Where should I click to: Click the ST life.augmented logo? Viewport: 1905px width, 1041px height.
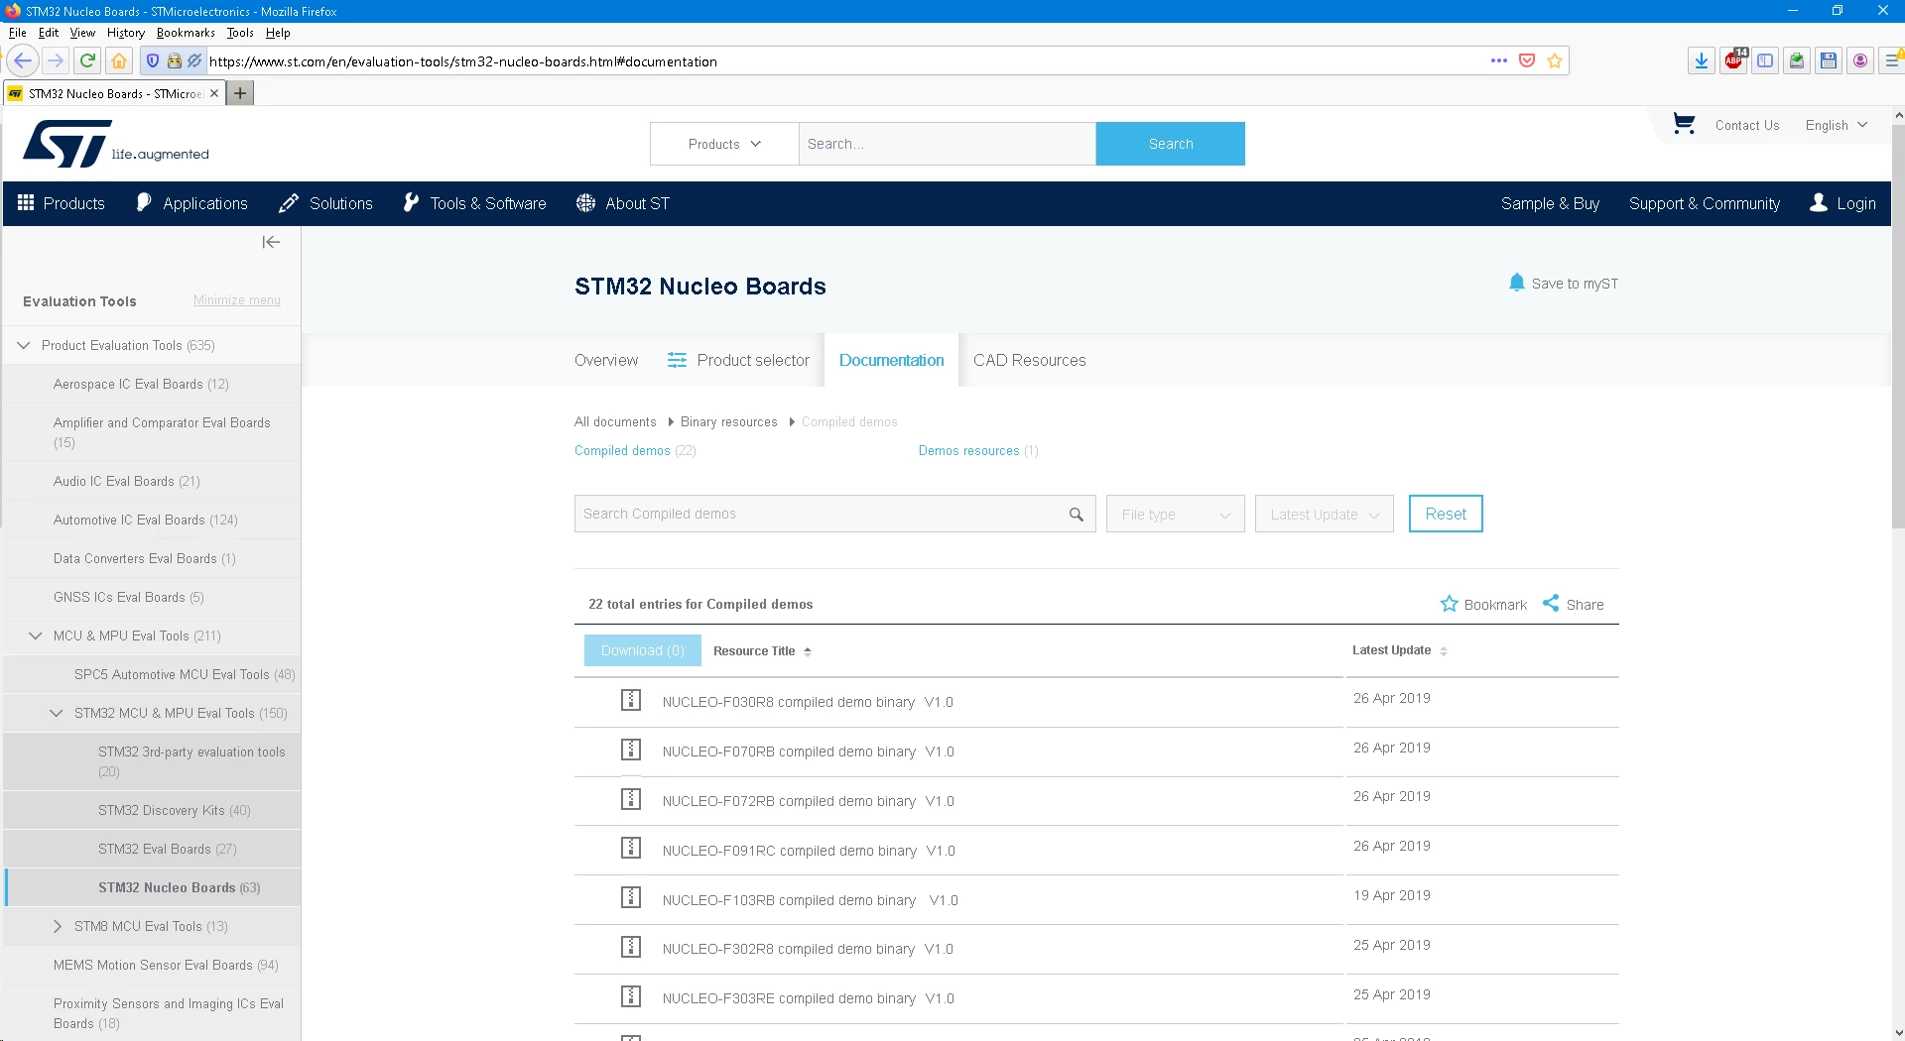tap(116, 144)
